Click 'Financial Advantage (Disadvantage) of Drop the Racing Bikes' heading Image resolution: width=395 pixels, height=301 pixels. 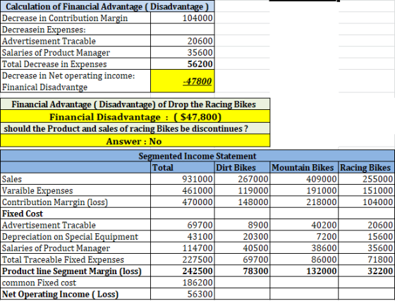pos(135,104)
